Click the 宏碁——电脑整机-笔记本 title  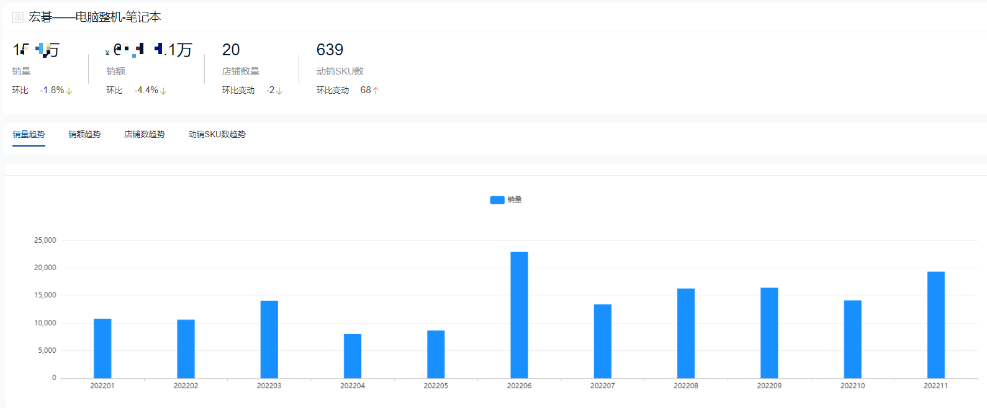[x=95, y=17]
